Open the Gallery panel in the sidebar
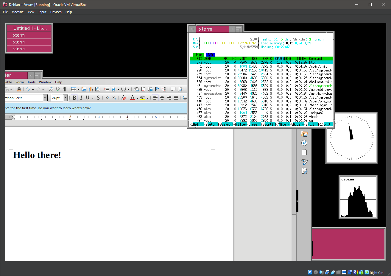The width and height of the screenshot is (391, 276). coord(304,134)
